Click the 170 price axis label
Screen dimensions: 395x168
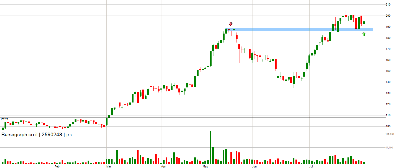tap(388, 49)
